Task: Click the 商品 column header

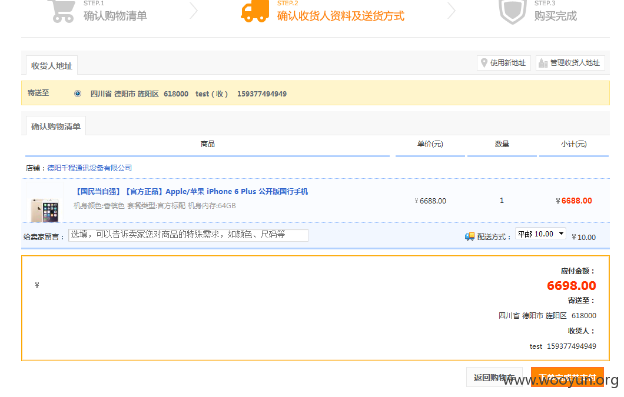Action: tap(207, 144)
